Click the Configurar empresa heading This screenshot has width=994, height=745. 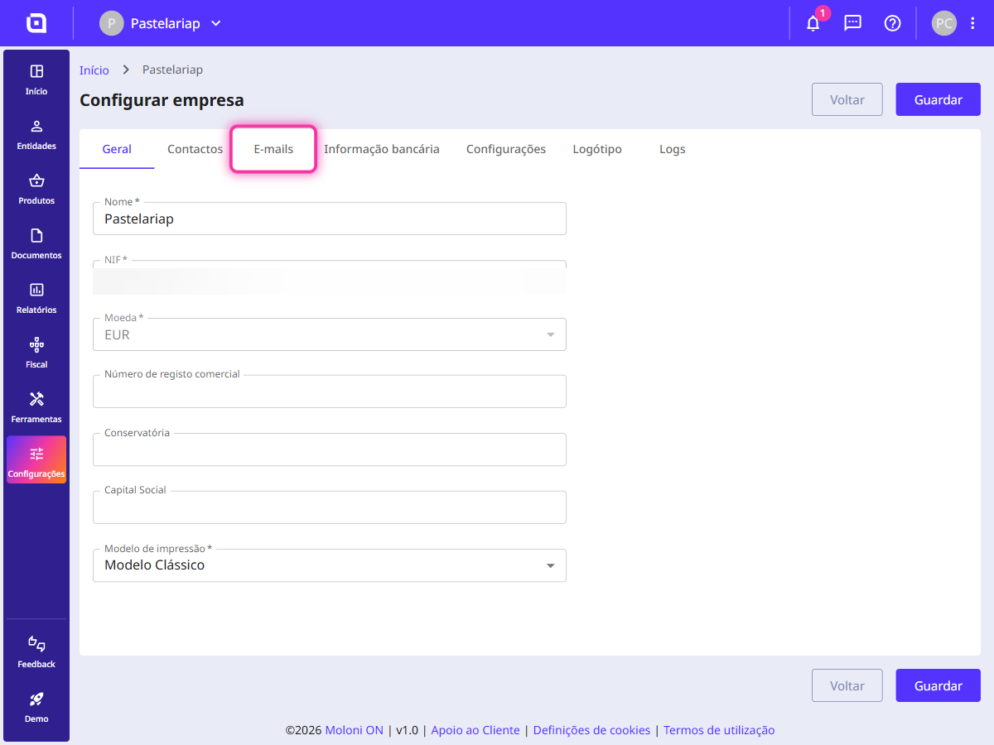(162, 100)
